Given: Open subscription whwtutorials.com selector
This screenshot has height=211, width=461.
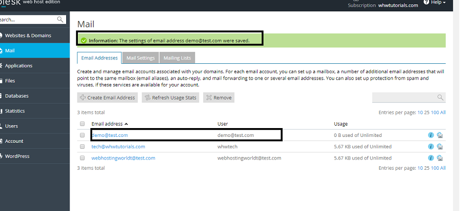Looking at the screenshot, I should [398, 5].
